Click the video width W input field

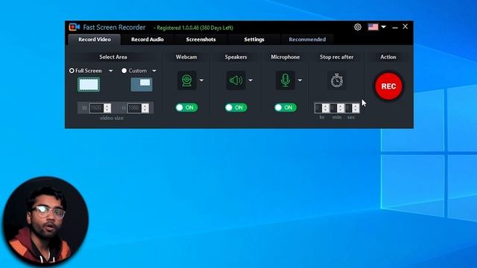96,108
